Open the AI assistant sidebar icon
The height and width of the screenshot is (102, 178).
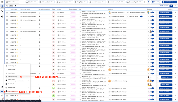point(2,17)
